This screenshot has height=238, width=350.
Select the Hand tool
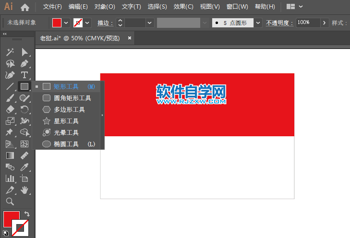pos(24,190)
